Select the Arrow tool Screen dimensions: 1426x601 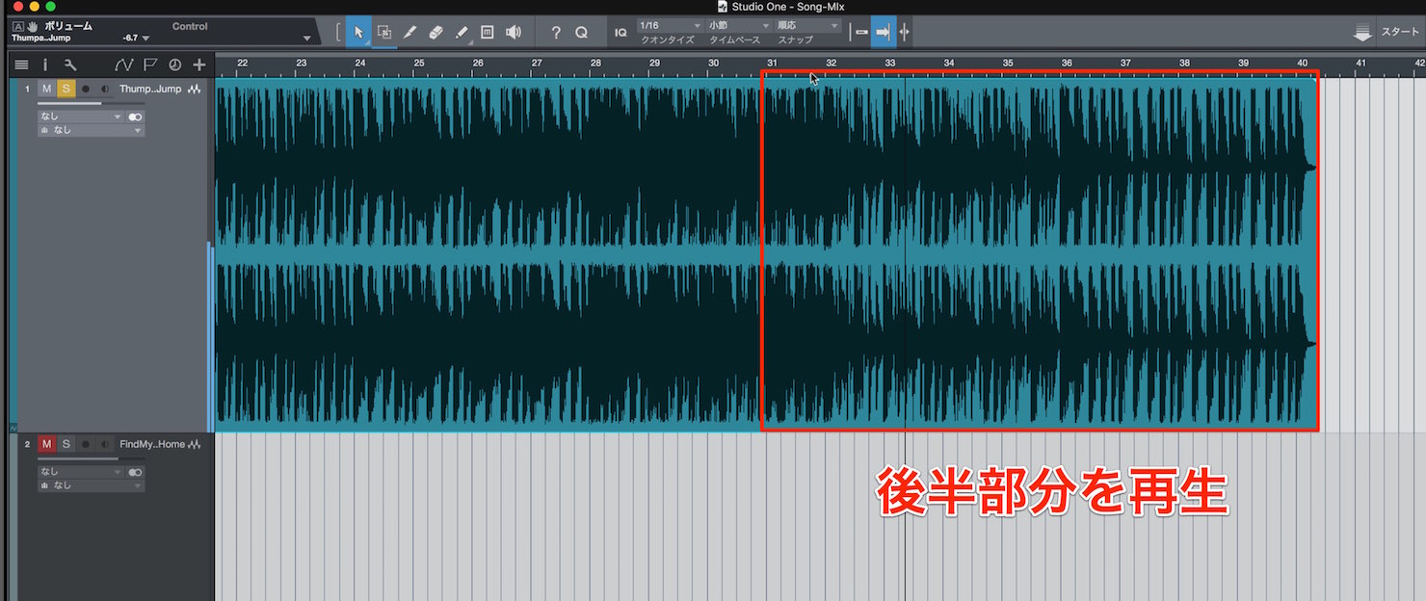(x=358, y=32)
